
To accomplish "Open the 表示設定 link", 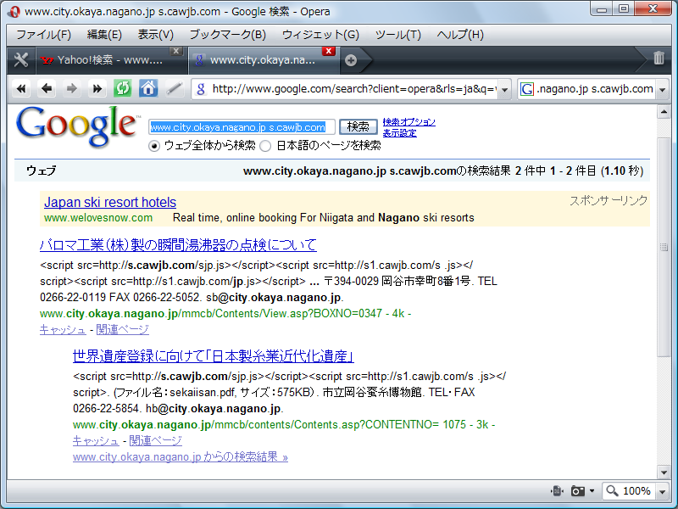I will [x=399, y=133].
